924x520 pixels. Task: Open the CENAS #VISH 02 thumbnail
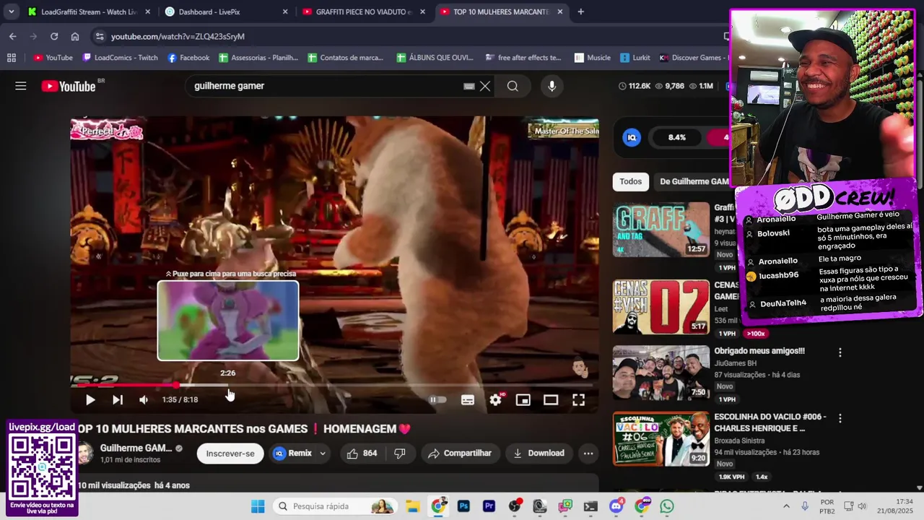point(661,307)
